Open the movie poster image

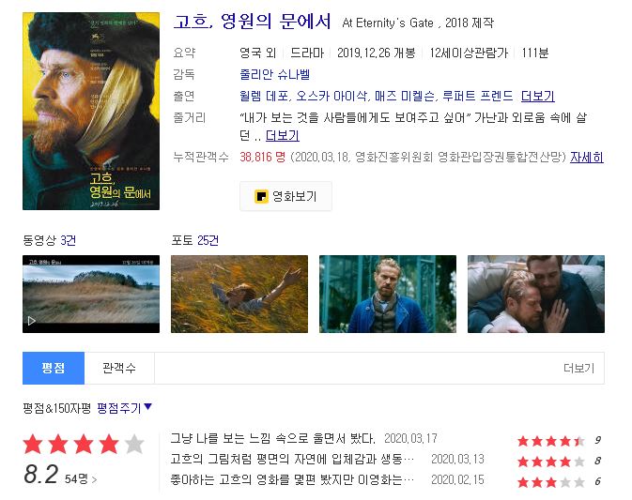click(x=91, y=111)
